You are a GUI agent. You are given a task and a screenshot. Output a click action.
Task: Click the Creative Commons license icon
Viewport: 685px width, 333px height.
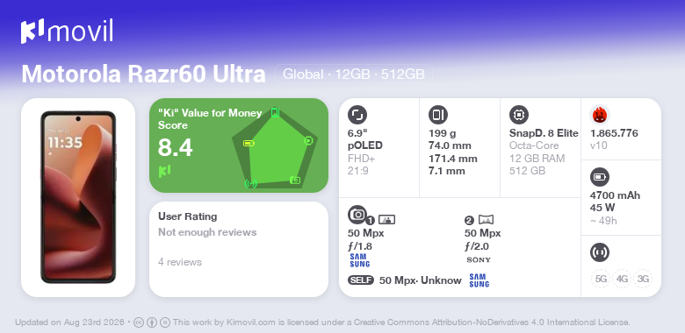(x=139, y=322)
